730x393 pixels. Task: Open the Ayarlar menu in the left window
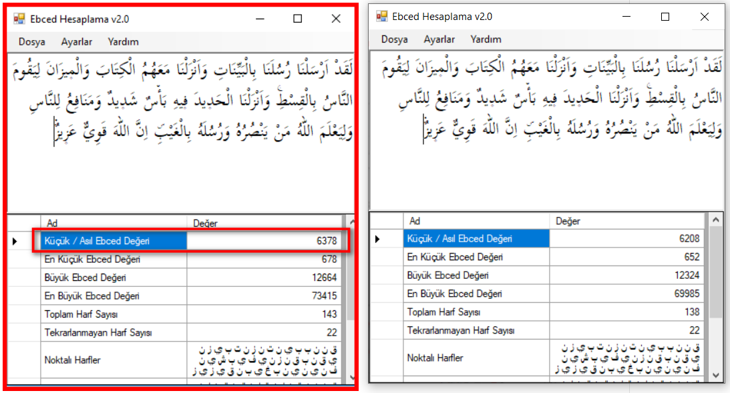pyautogui.click(x=77, y=42)
